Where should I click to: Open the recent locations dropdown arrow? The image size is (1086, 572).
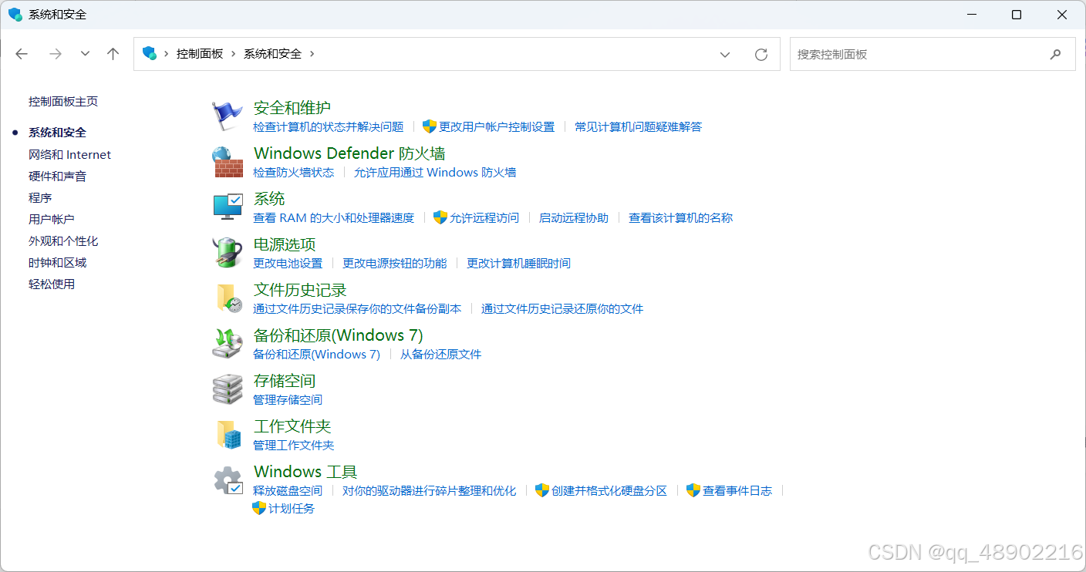85,54
